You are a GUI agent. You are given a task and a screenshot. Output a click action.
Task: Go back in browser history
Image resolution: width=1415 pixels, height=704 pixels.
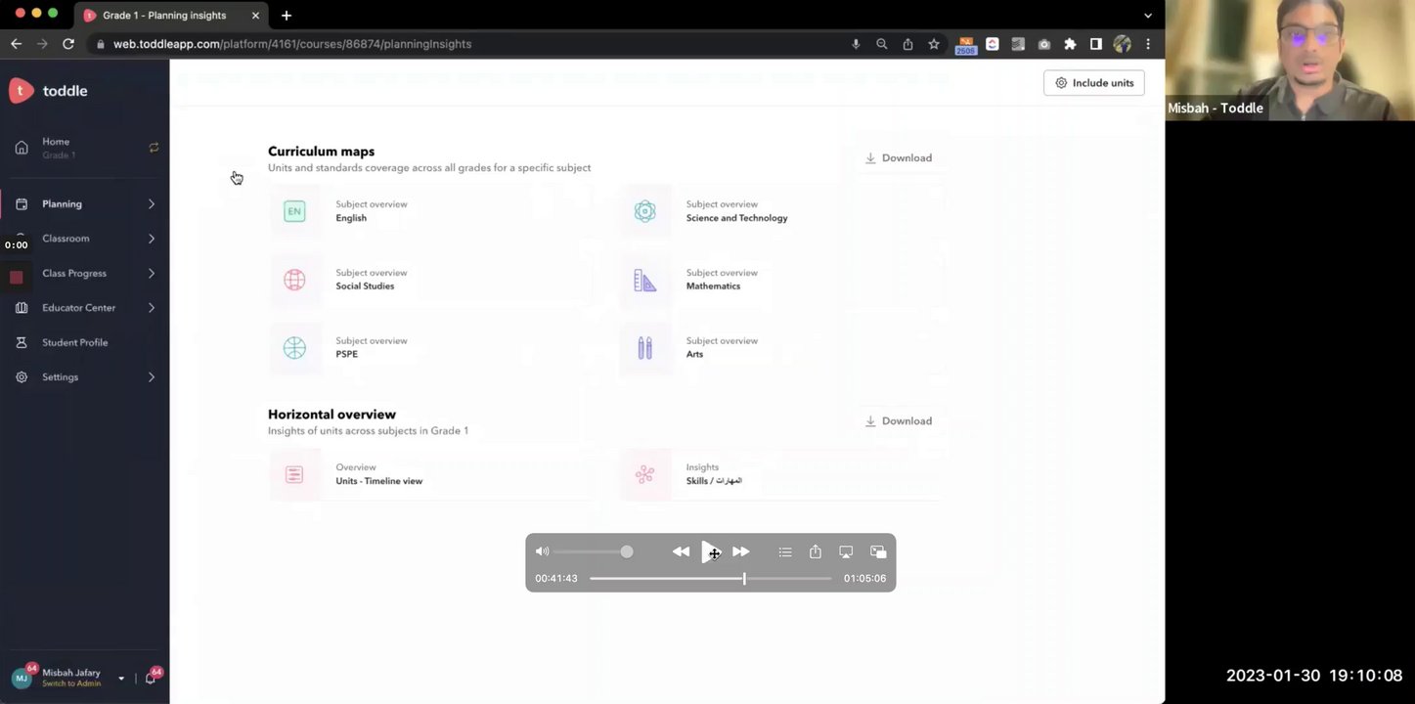(x=16, y=44)
